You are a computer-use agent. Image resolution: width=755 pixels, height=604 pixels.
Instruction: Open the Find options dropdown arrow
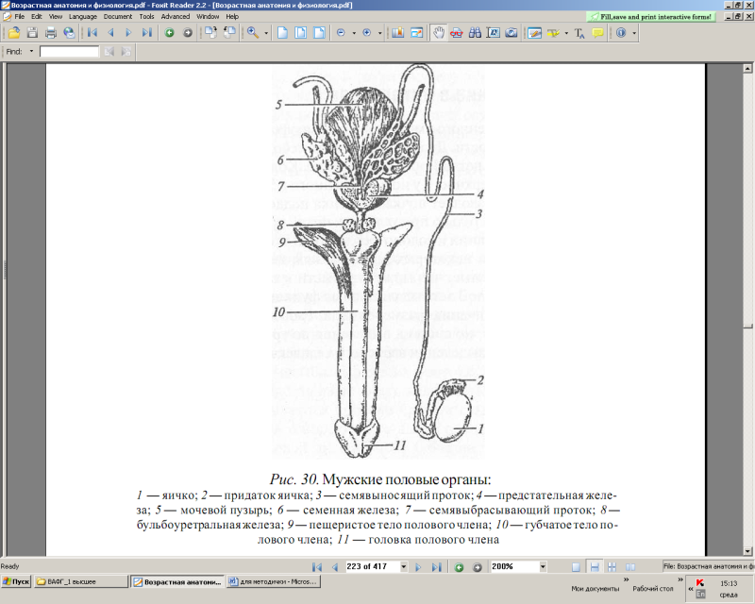tap(31, 51)
